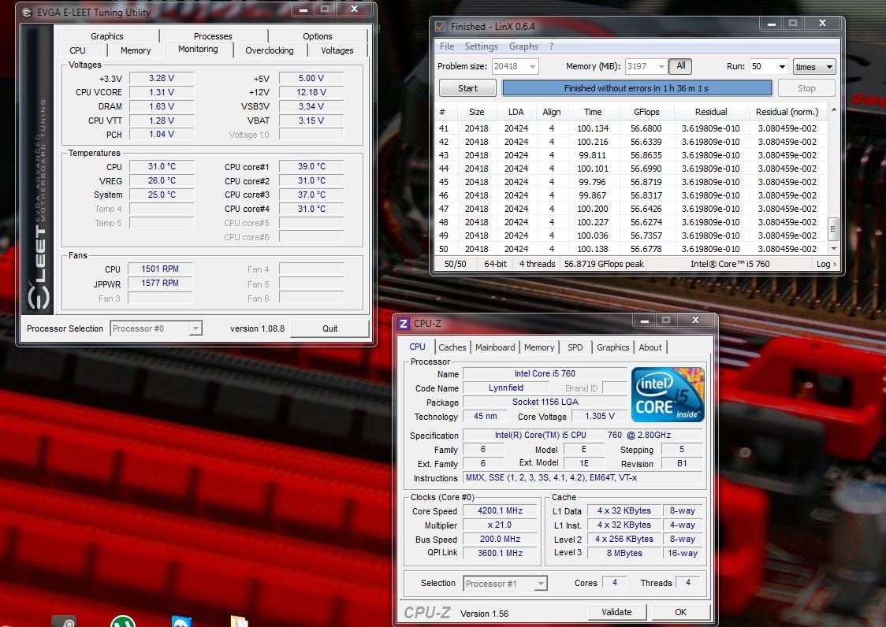Open the Selection Processor #1 dropdown in CPU-Z
886x627 pixels.
pyautogui.click(x=541, y=584)
